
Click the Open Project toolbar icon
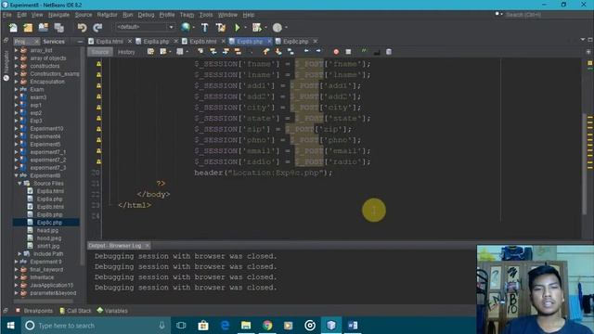point(44,28)
